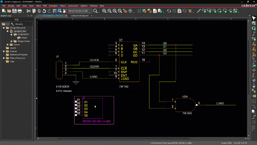Screen dimensions: 257x145
Task: Choose the Place Ground tool in right palette
Action: pos(254,86)
